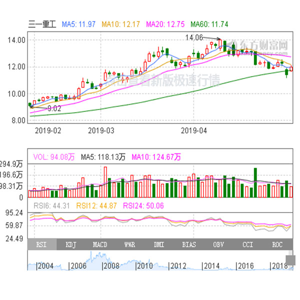Open the MACD indicator tab
The height and width of the screenshot is (300, 300).
point(100,245)
